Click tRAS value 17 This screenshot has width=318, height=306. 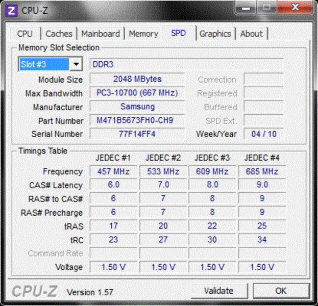113,226
